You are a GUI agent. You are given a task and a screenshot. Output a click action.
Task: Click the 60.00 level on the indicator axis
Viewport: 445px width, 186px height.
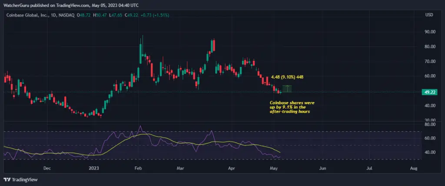click(x=430, y=138)
